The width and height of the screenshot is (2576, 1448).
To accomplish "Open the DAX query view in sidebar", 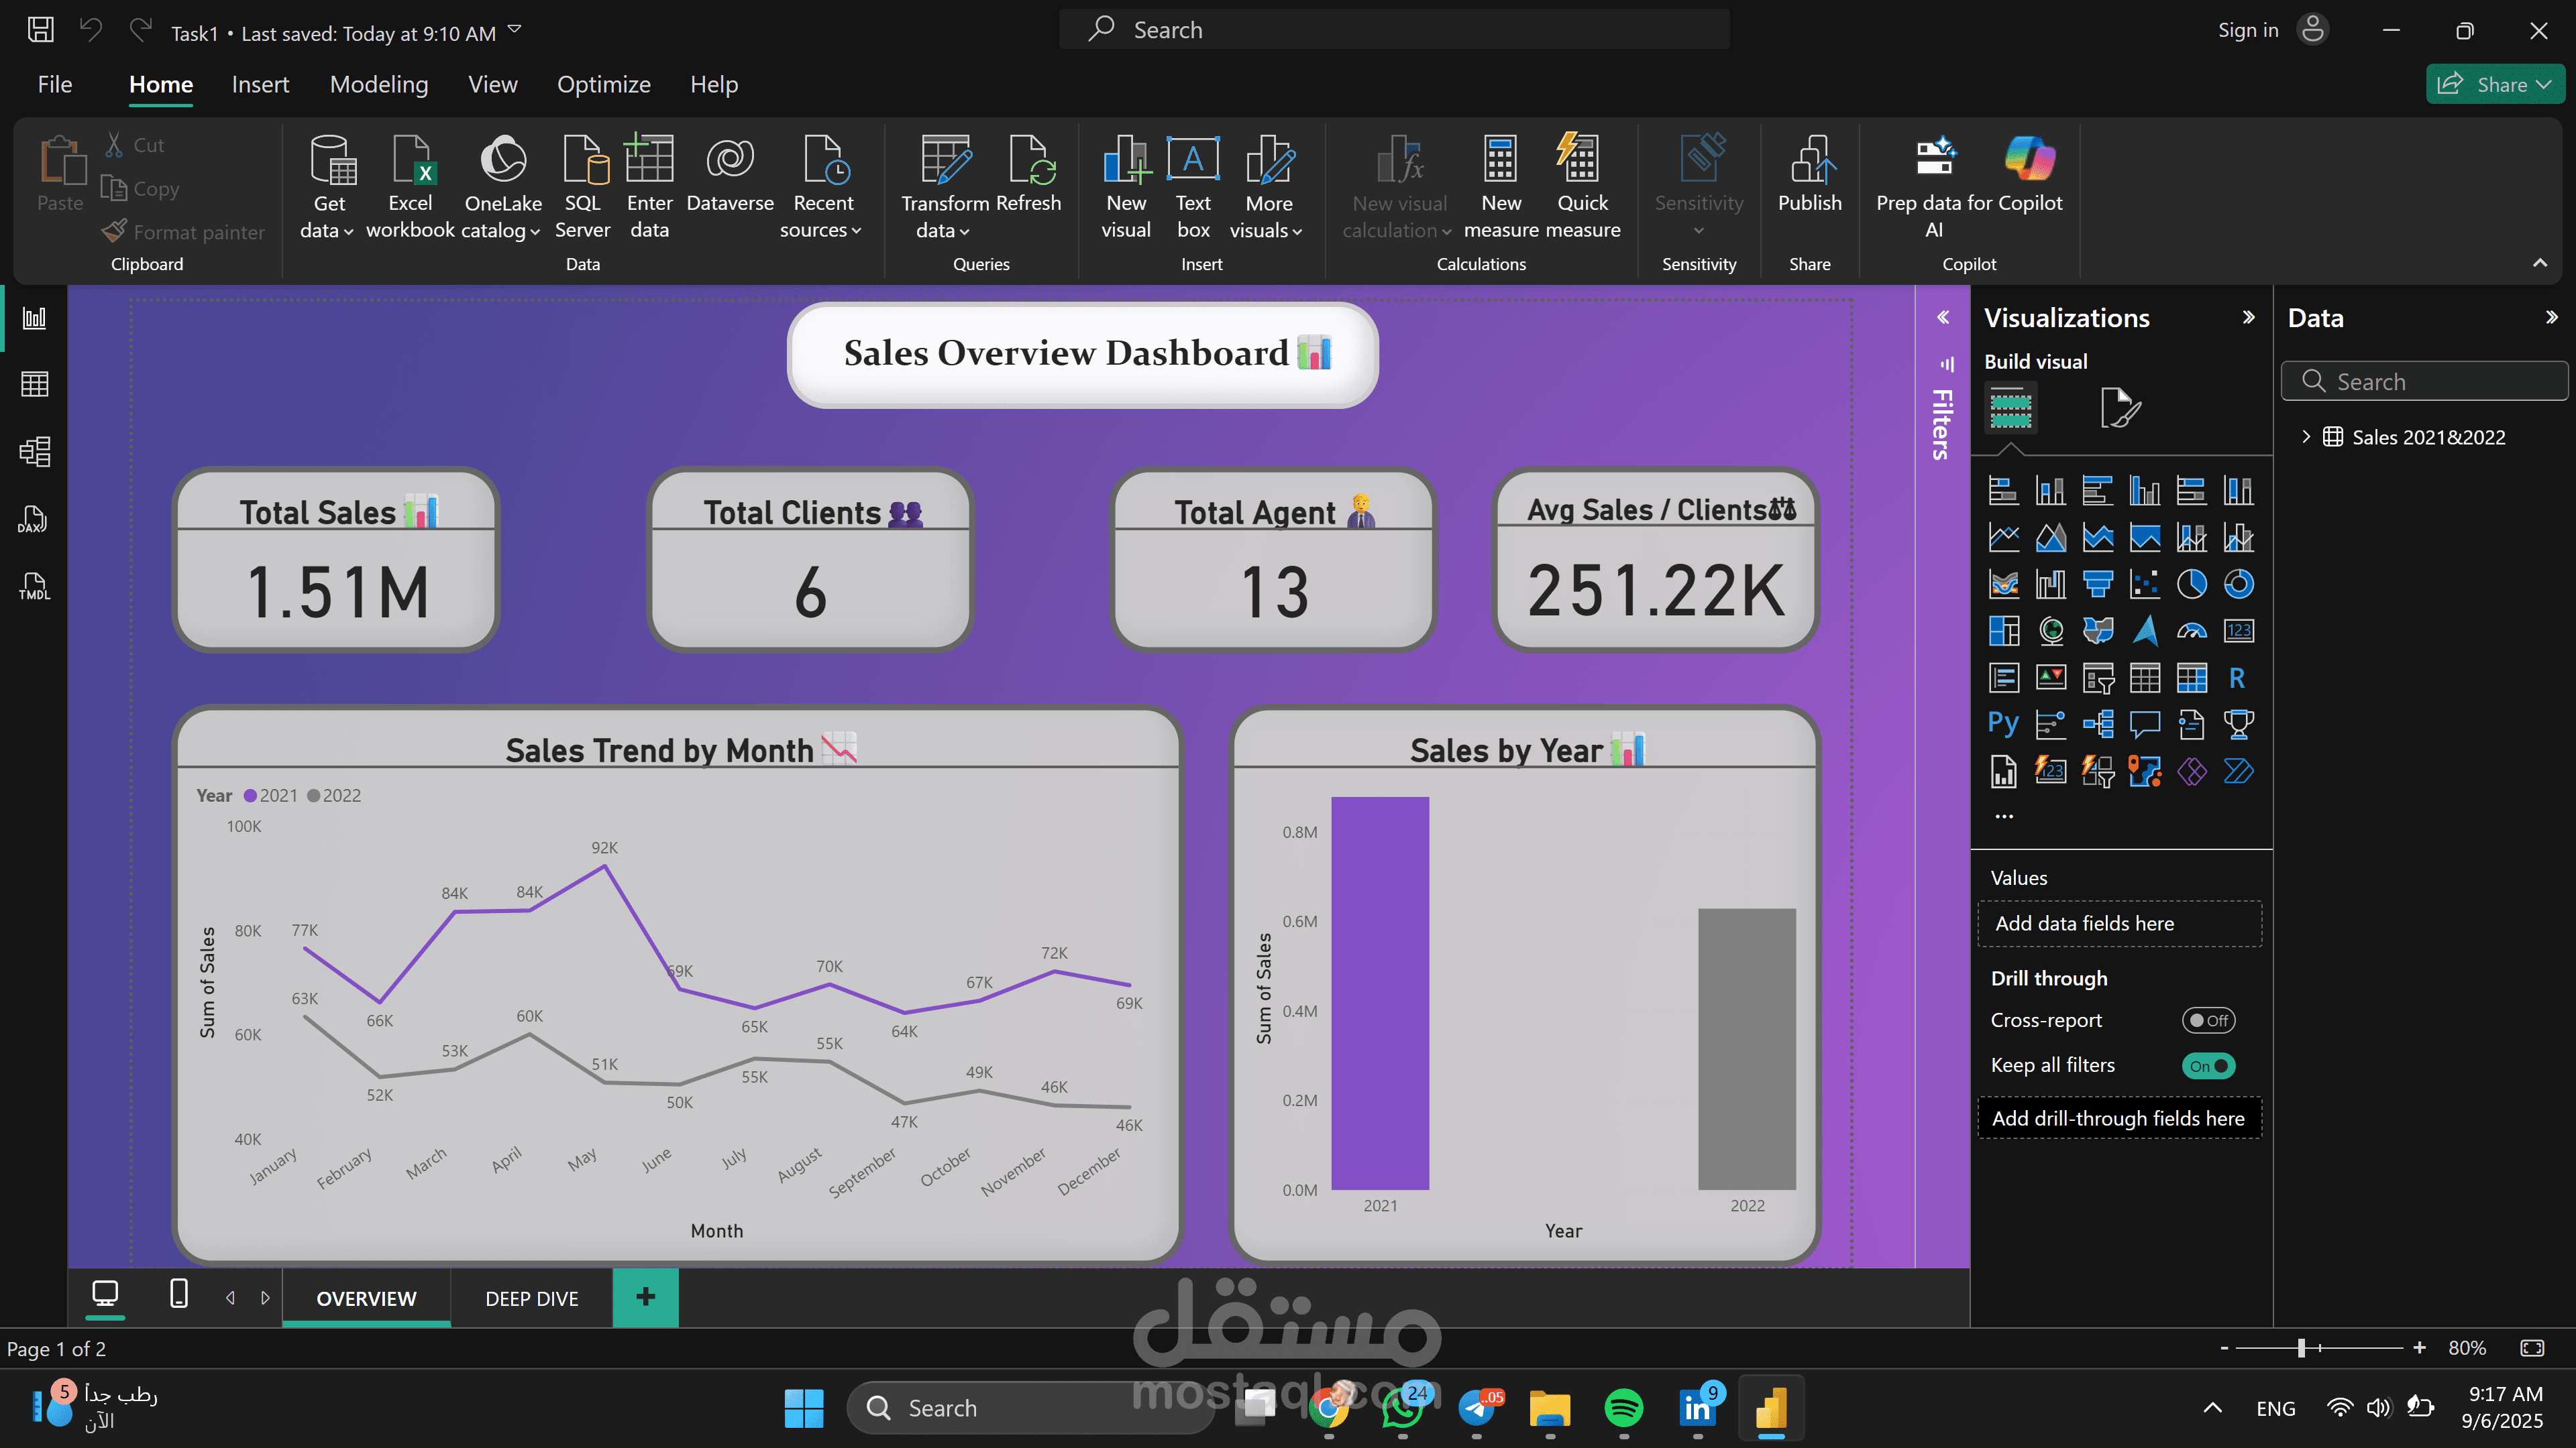I will [34, 520].
